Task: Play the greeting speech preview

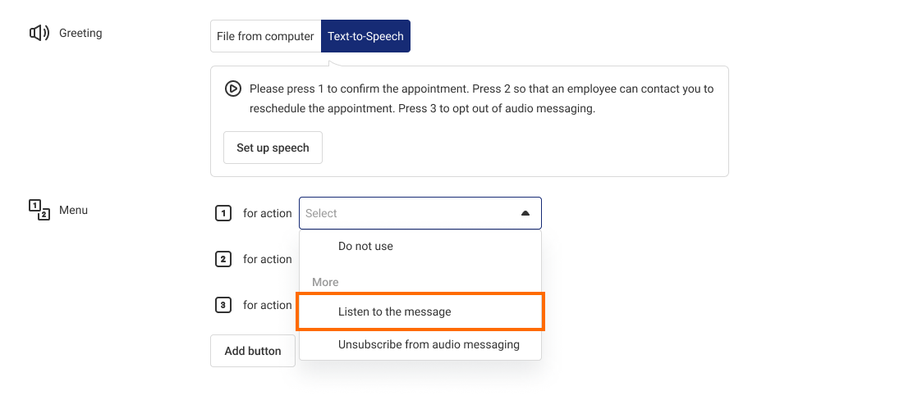Action: coord(233,89)
